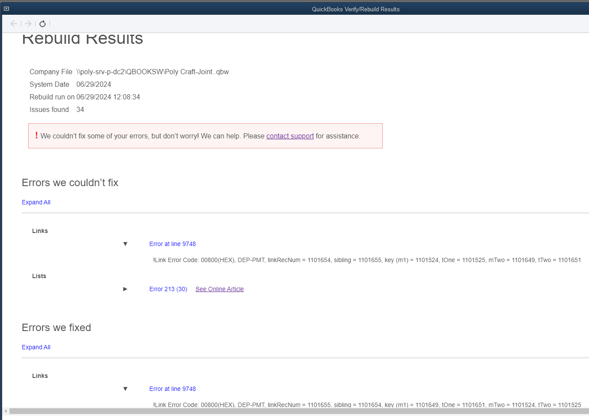Click the unfixed Link Error Code detail line
The height and width of the screenshot is (420, 589).
point(367,260)
